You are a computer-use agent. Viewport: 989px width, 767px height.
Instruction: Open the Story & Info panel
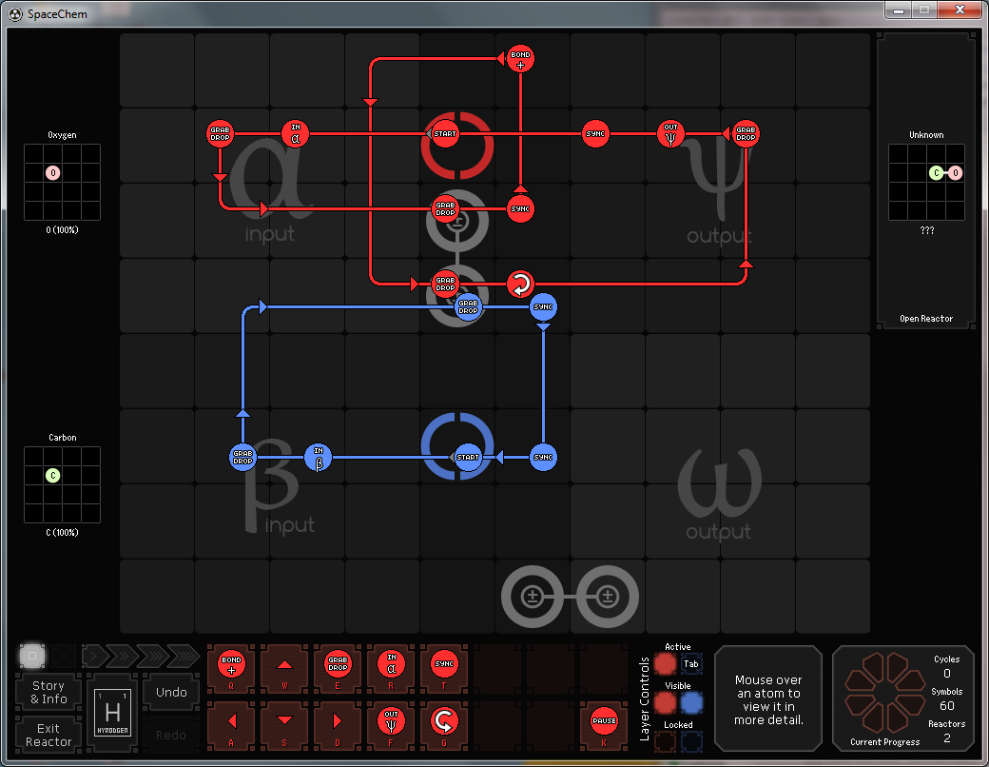pyautogui.click(x=48, y=692)
